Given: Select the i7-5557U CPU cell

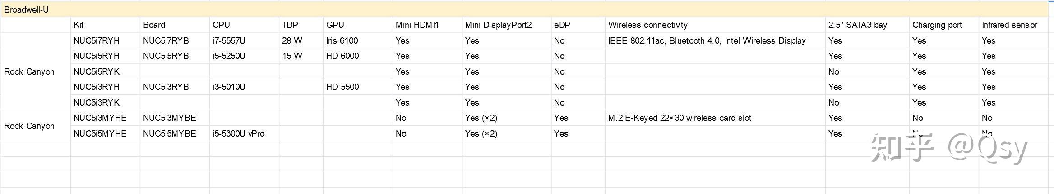Looking at the screenshot, I should (x=229, y=40).
